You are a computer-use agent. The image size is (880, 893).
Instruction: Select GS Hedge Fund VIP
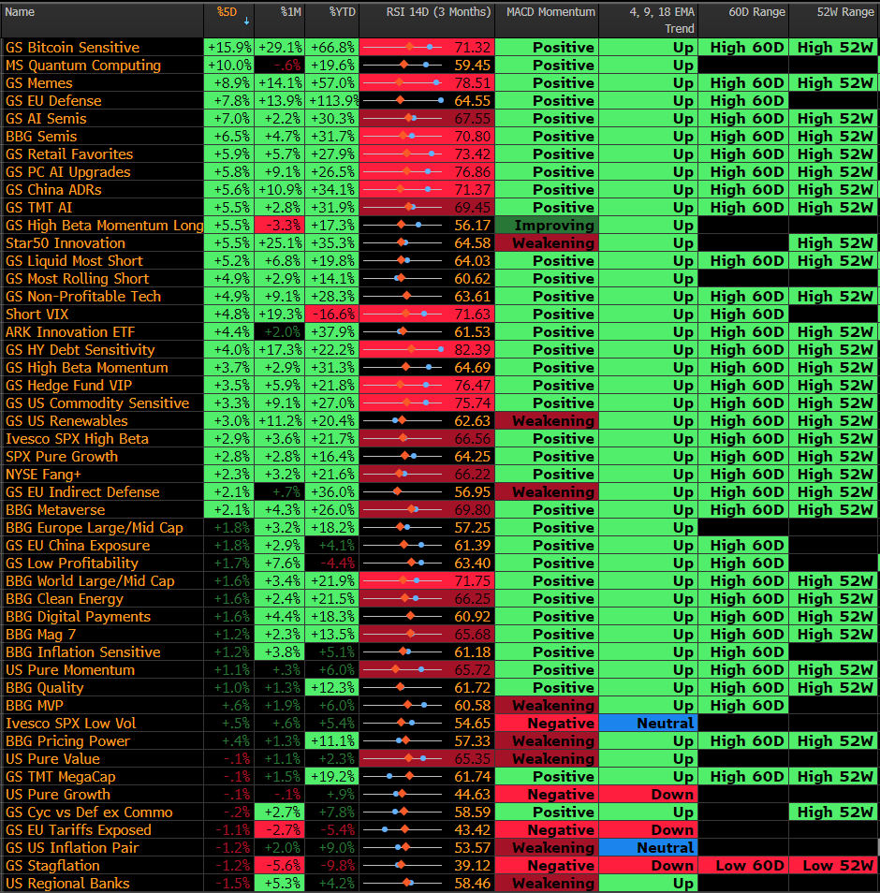point(69,386)
